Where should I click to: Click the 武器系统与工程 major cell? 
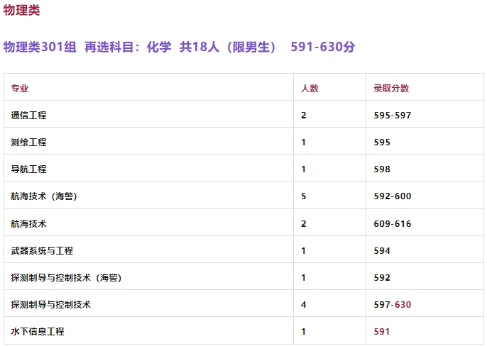pyautogui.click(x=42, y=250)
